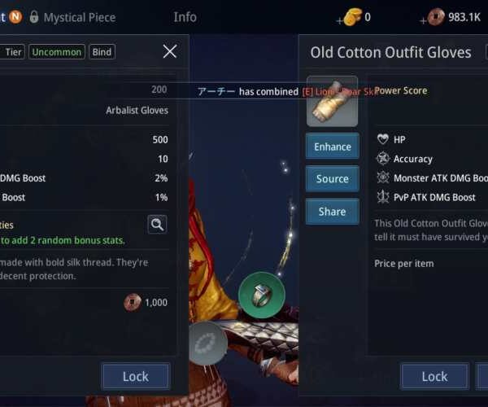
Task: Click the magnifying glass bonus stats icon
Action: (x=157, y=224)
